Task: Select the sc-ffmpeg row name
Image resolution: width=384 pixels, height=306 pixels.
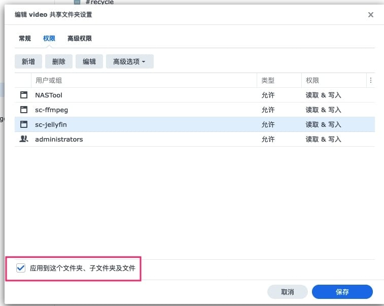Action: click(51, 110)
